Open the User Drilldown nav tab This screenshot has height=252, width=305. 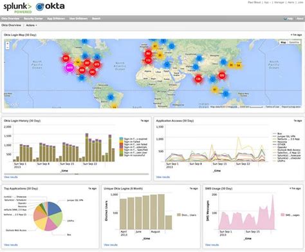point(79,19)
